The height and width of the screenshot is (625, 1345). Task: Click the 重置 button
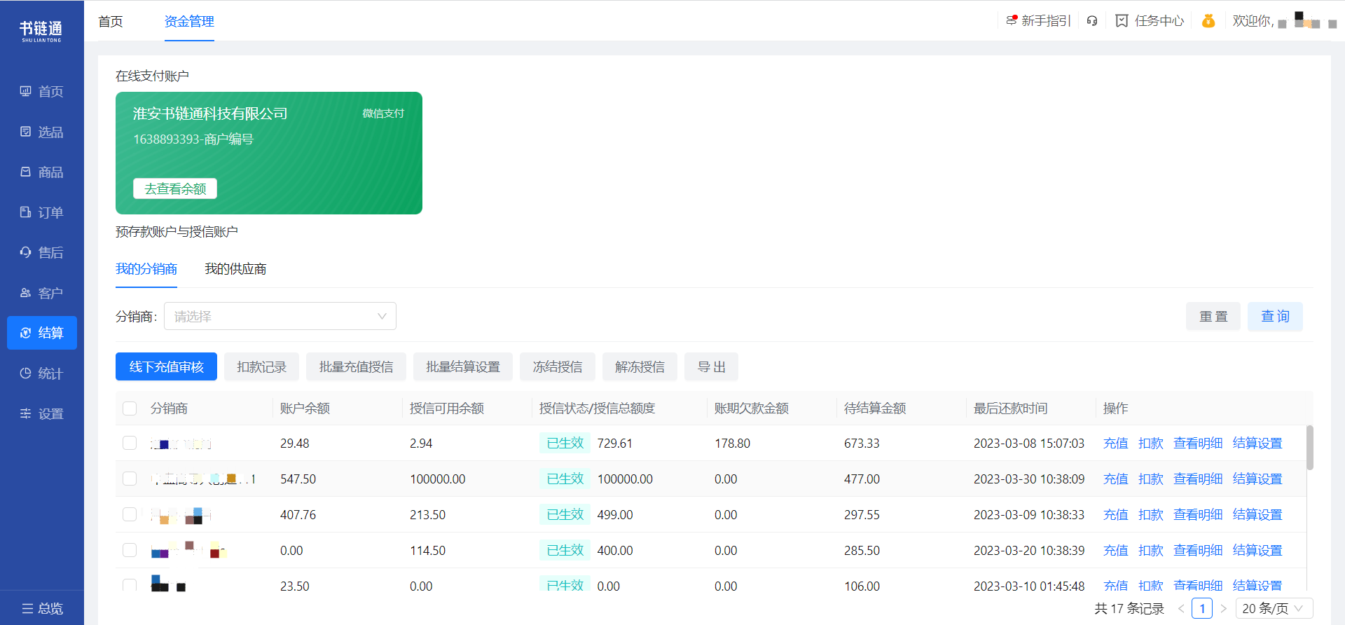pos(1213,317)
